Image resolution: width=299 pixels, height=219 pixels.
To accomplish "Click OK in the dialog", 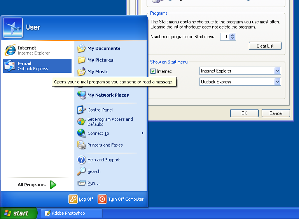I will pyautogui.click(x=244, y=113).
